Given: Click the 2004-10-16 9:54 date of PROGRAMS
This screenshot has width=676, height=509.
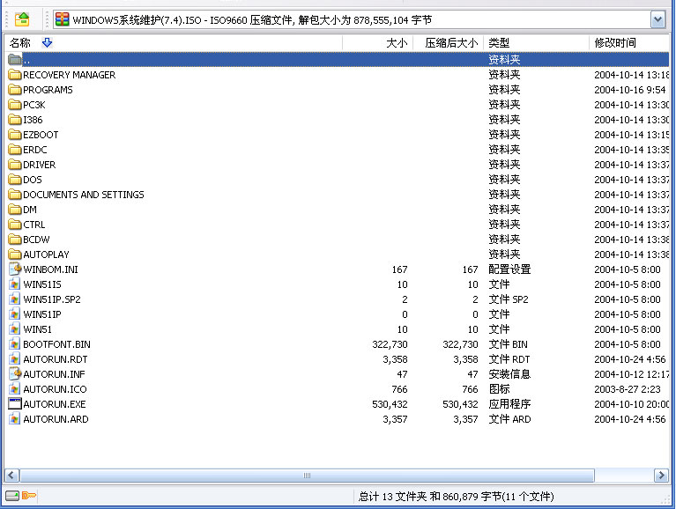Looking at the screenshot, I should click(x=630, y=90).
